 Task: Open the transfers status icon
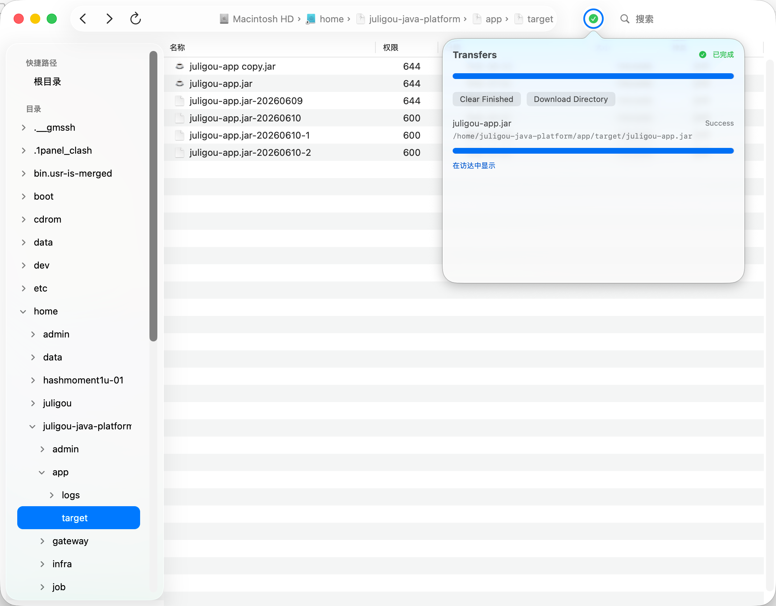click(593, 19)
